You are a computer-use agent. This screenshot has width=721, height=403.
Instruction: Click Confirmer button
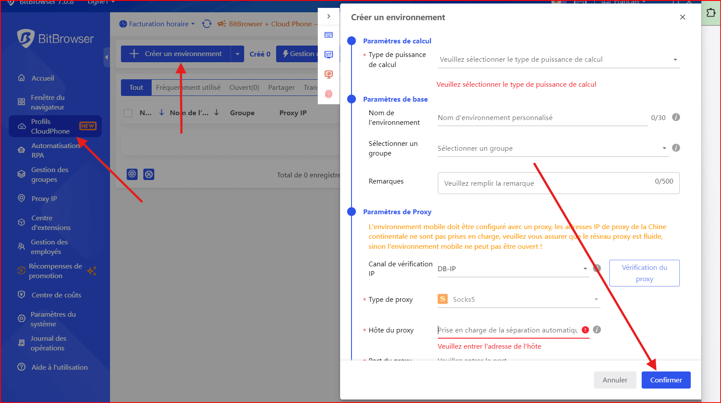666,380
